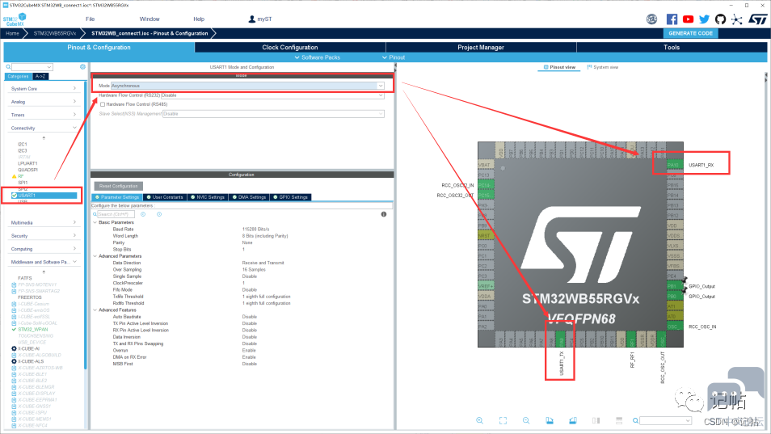Click the X-CUBE-ALS gear icon
The image size is (771, 434).
[x=14, y=361]
